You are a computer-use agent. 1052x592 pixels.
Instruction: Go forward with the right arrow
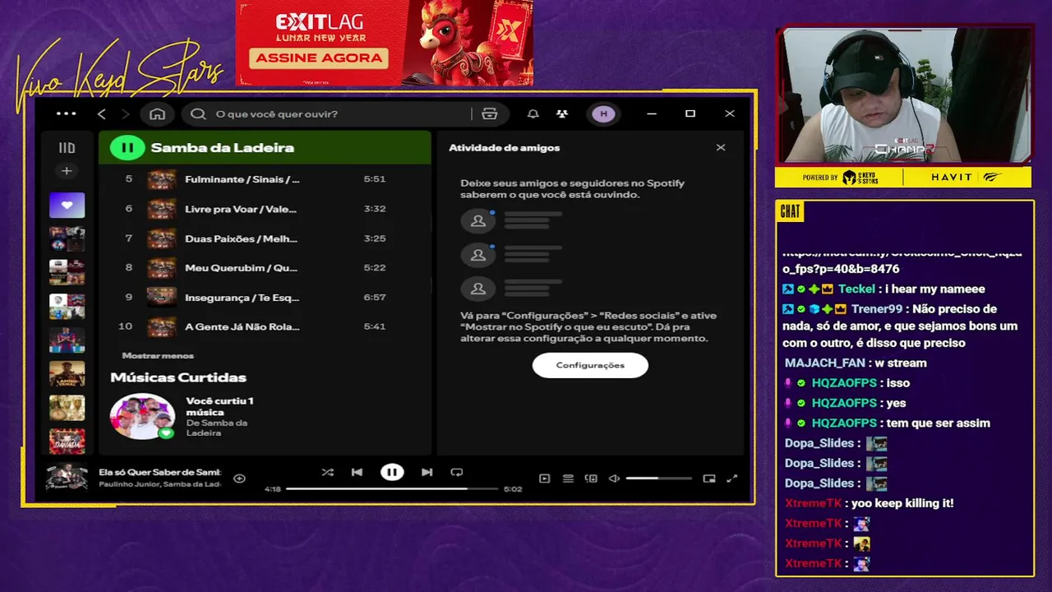(x=126, y=114)
